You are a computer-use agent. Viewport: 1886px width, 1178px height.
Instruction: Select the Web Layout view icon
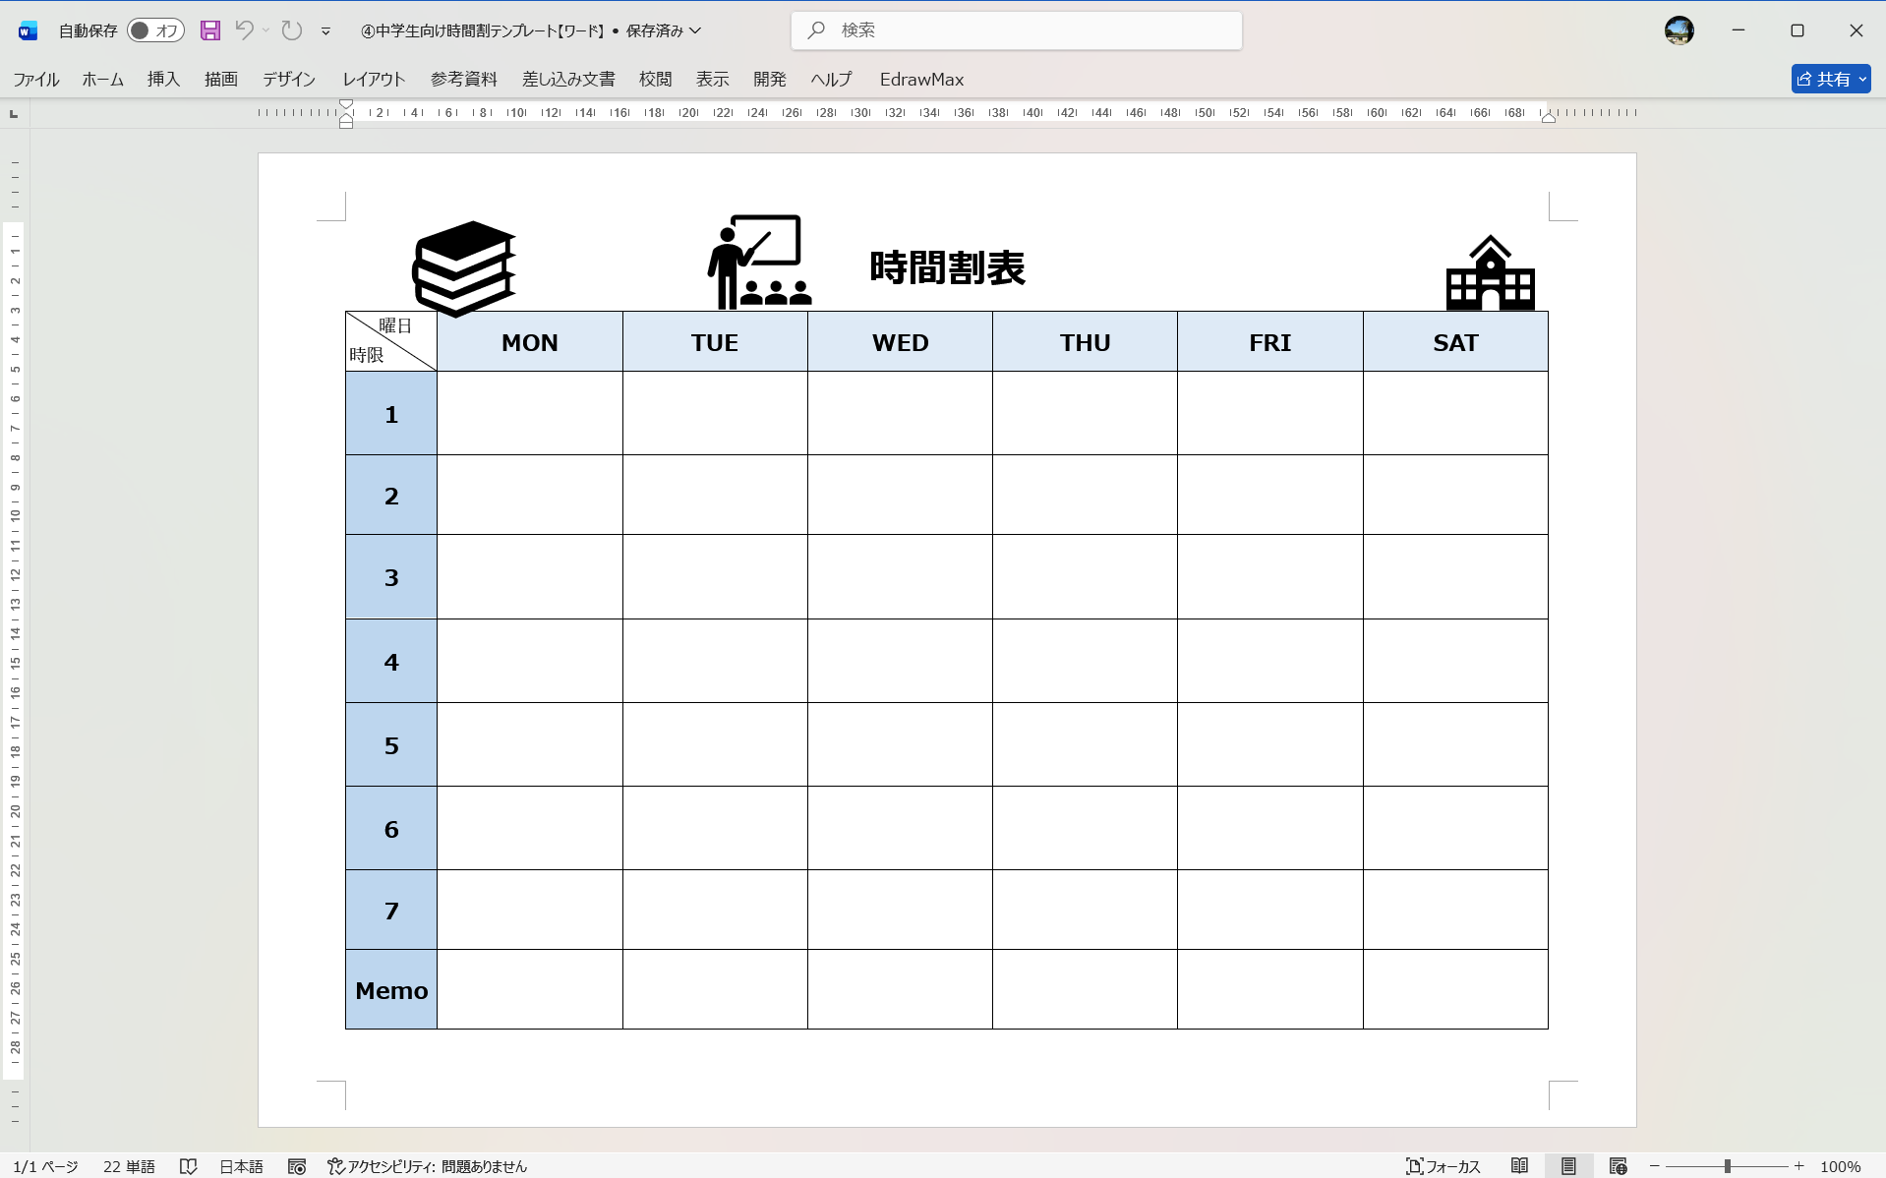coord(1618,1166)
